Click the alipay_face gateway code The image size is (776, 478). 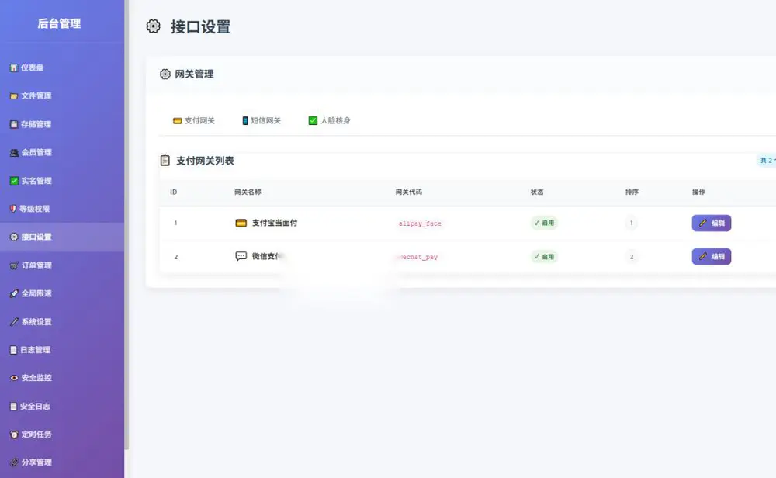[420, 223]
